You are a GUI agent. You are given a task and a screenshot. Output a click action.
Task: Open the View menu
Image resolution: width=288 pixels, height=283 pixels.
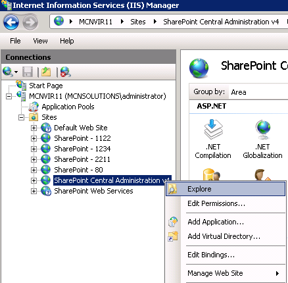[40, 41]
